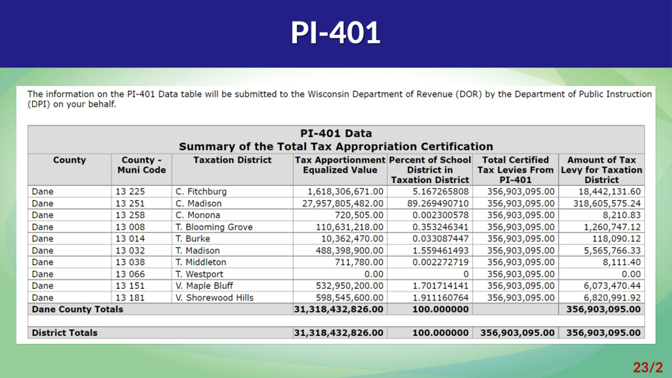
Task: Click equalized value '720,505.00'
Action: (x=359, y=215)
